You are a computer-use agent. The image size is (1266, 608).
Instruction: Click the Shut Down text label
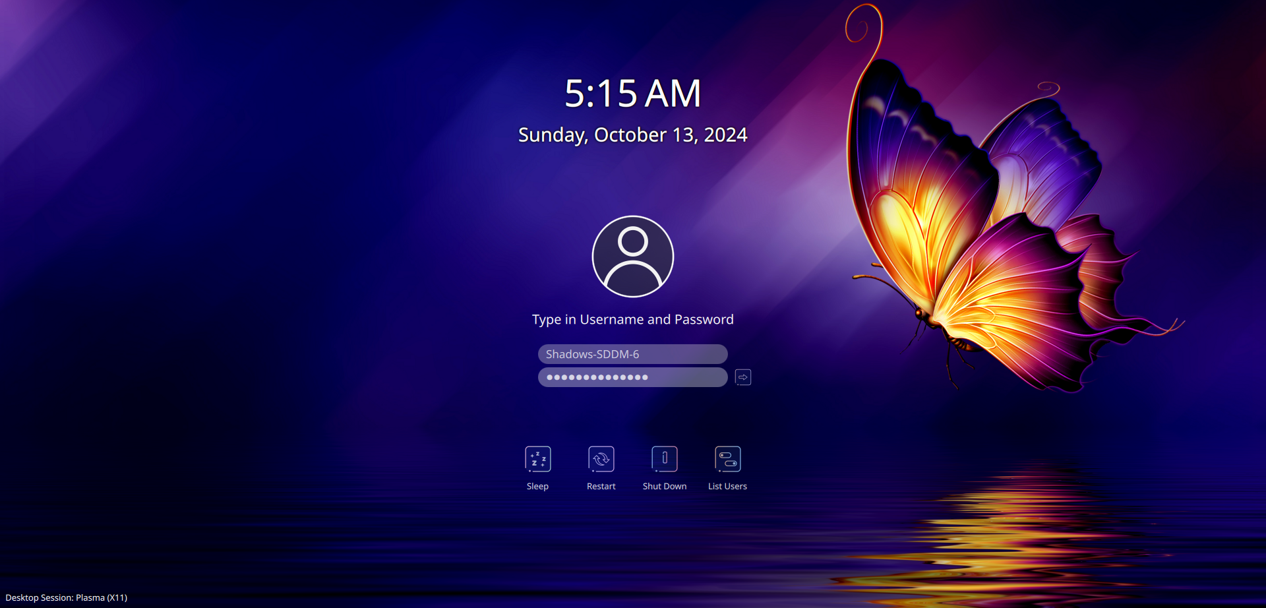pyautogui.click(x=665, y=486)
